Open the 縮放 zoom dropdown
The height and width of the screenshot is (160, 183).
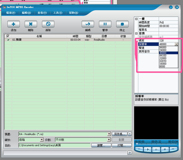(x=42, y=140)
